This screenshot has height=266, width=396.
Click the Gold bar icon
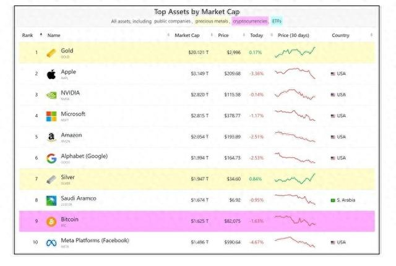[51, 53]
